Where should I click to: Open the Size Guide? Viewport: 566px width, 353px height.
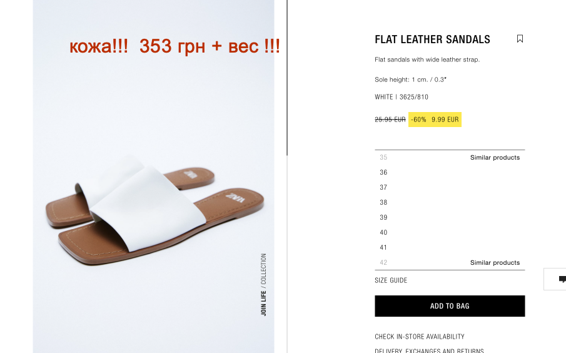tap(391, 280)
